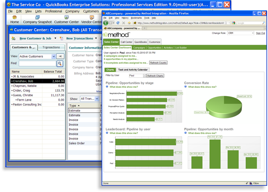Open a new Firefox tab with plus
This screenshot has width=268, height=192.
[144, 28]
